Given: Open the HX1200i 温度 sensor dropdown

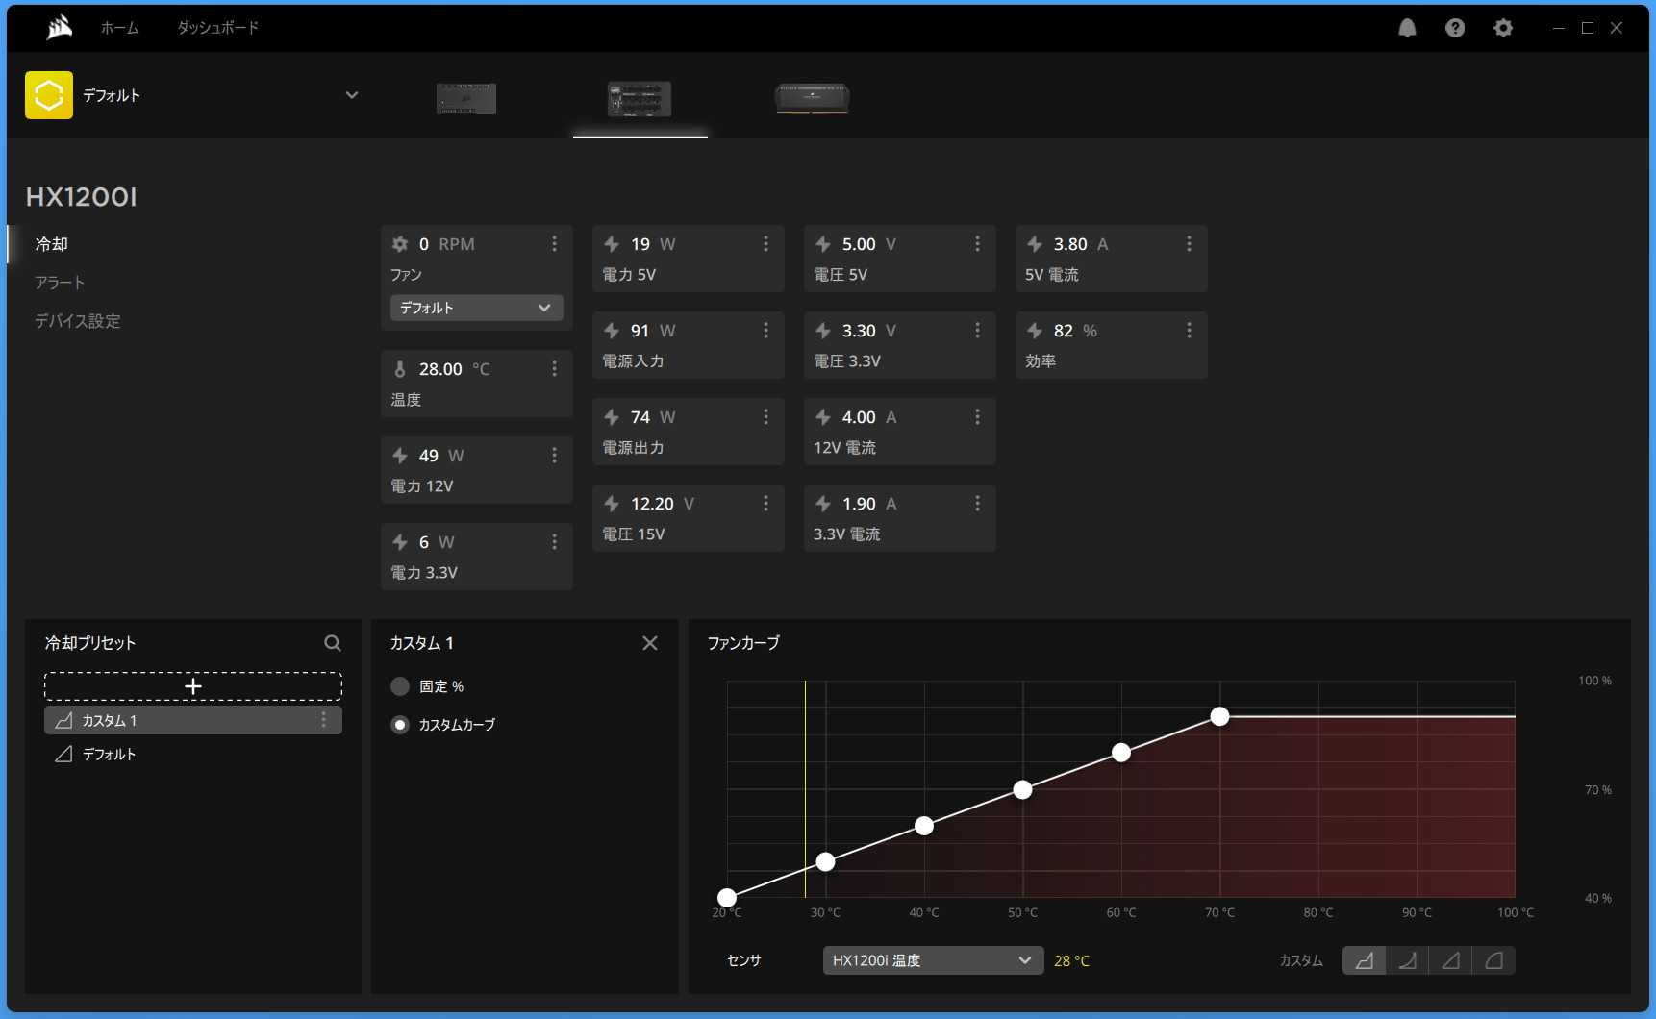Looking at the screenshot, I should [x=932, y=960].
